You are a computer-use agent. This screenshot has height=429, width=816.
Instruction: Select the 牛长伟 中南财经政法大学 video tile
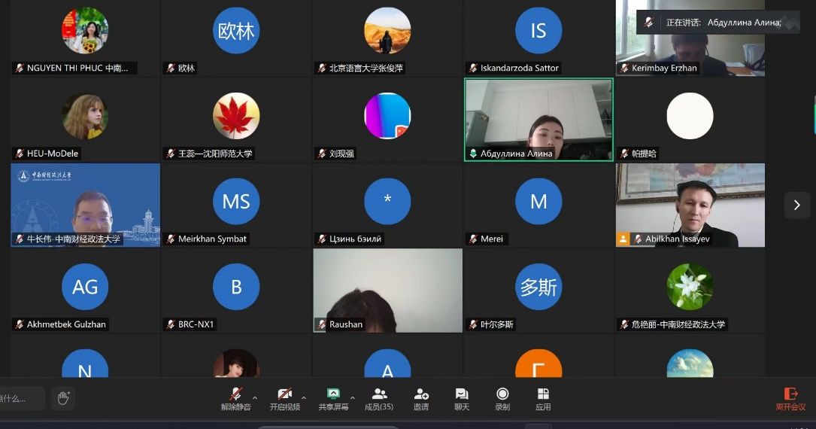85,204
